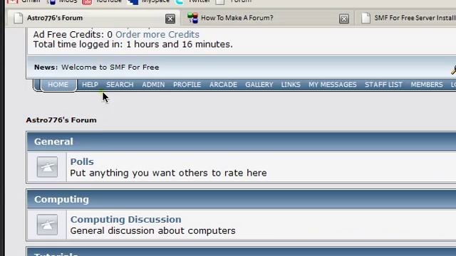This screenshot has width=456, height=256.
Task: Click the page icon on SMF For Free tab
Action: 366,18
